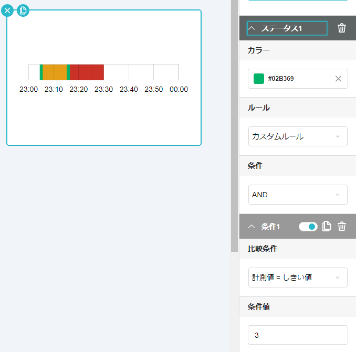This screenshot has height=352, width=356.
Task: Click the orange segment of status bar
Action: (55, 72)
